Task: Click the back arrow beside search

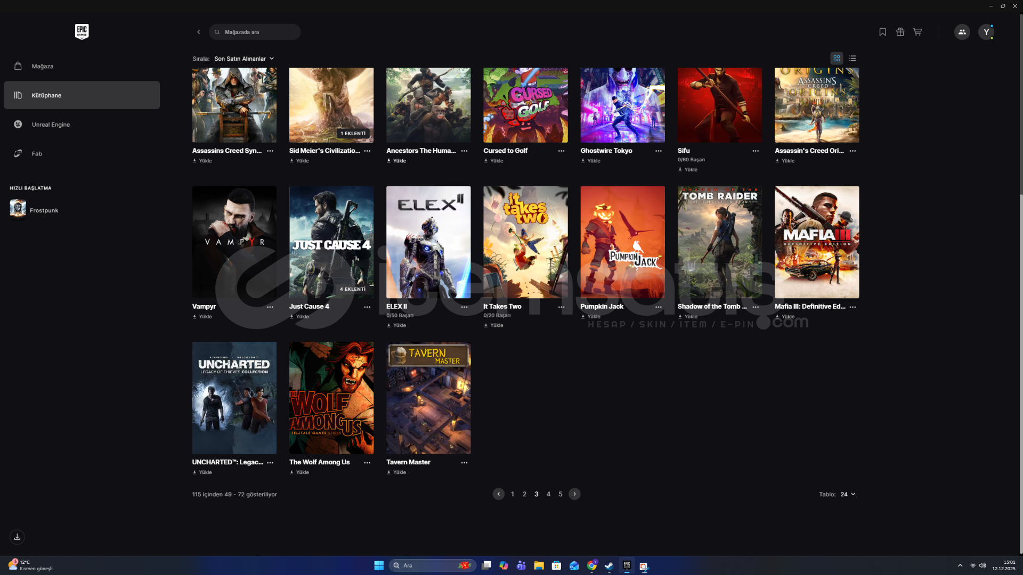Action: pyautogui.click(x=199, y=32)
